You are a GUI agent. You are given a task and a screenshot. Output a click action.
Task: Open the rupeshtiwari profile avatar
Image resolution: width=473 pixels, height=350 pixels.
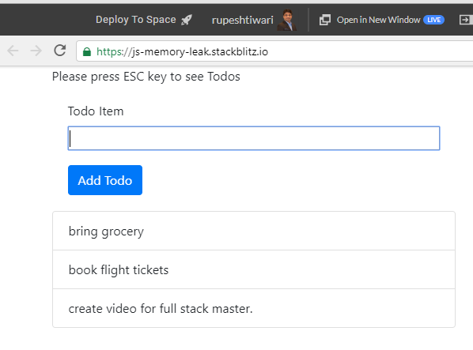click(x=287, y=20)
